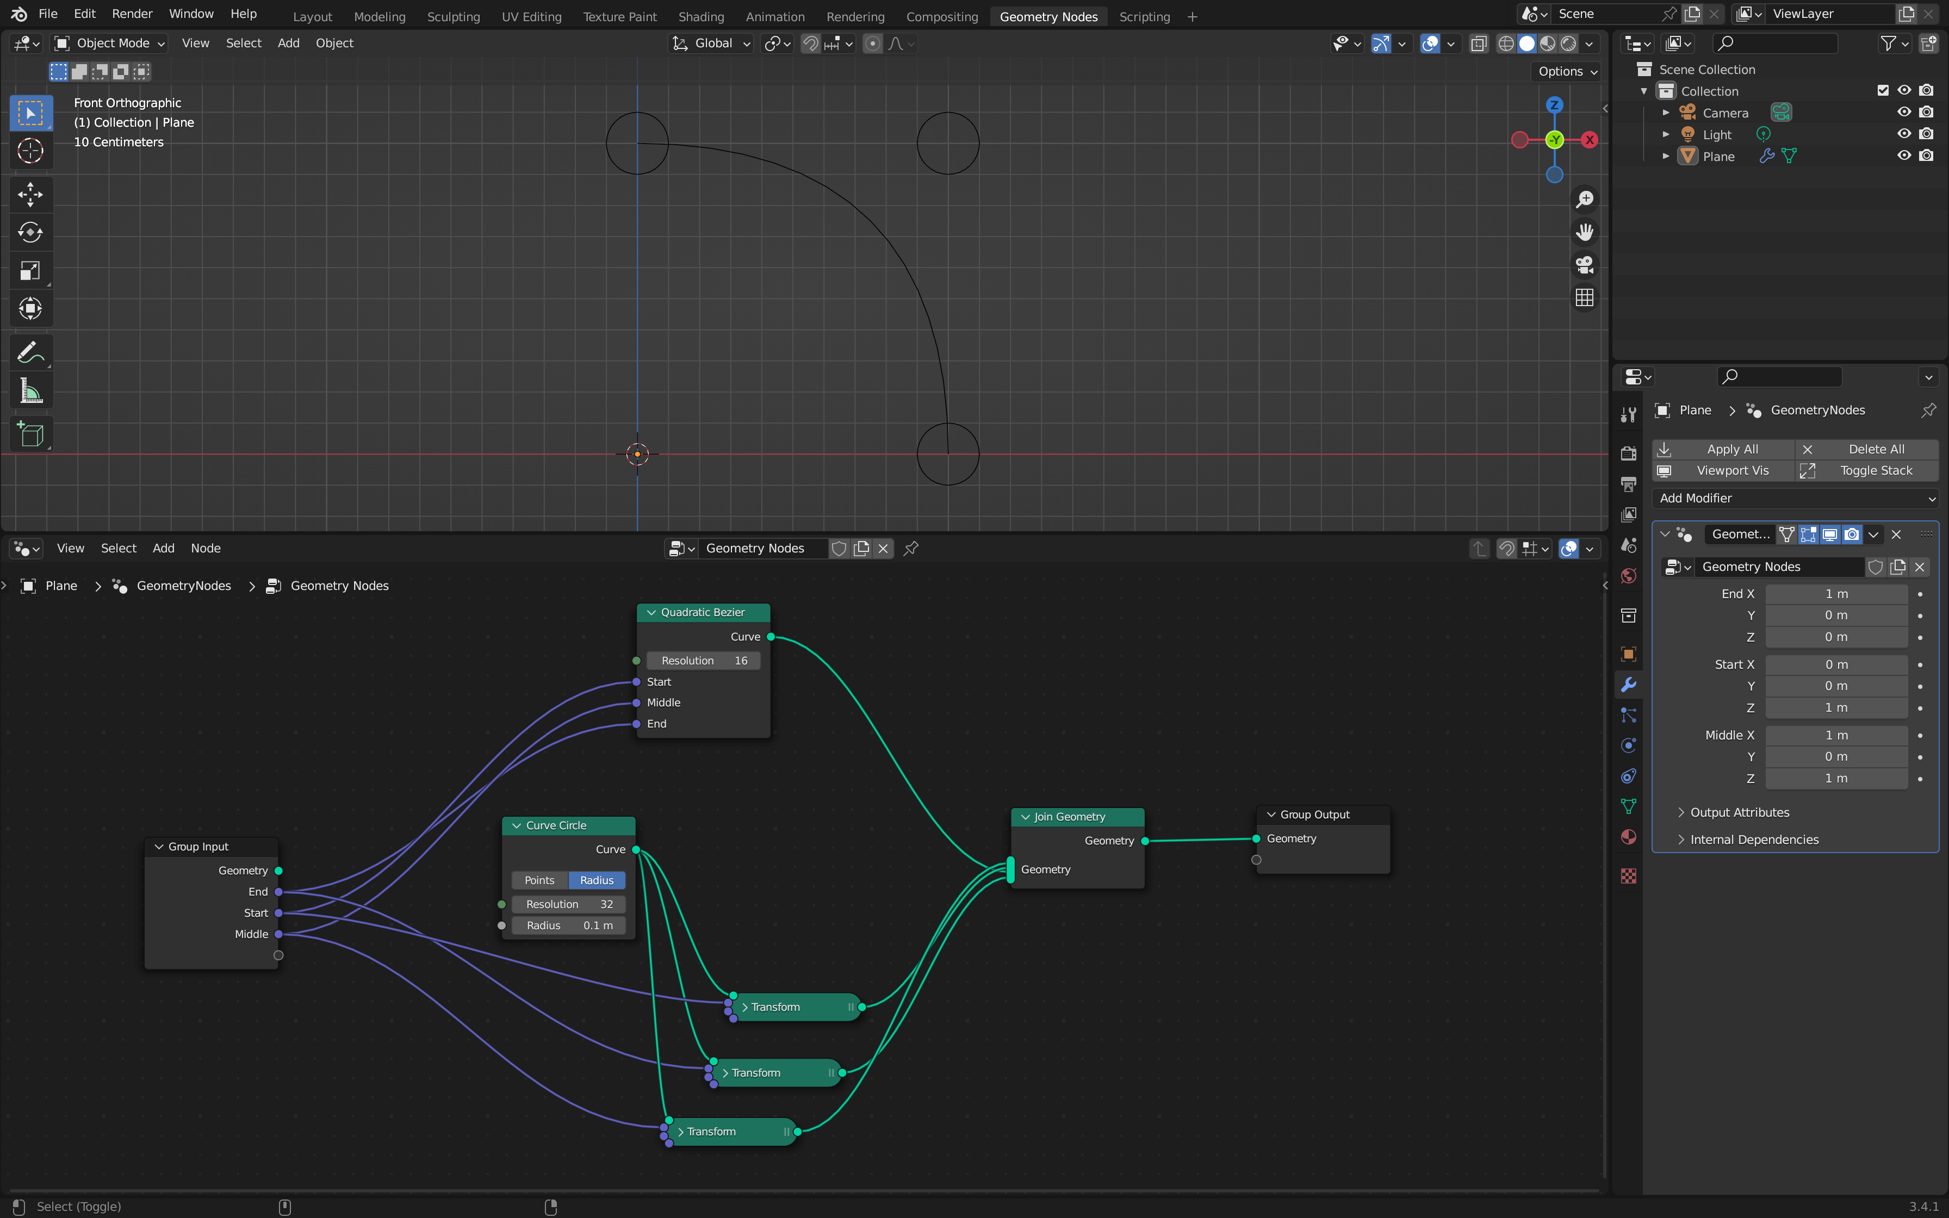Open the Add Modifier dropdown

point(1795,498)
